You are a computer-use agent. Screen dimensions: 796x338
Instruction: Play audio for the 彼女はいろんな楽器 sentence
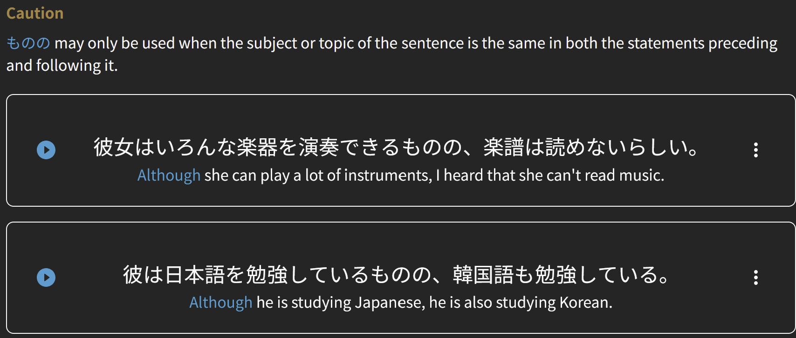pos(46,150)
